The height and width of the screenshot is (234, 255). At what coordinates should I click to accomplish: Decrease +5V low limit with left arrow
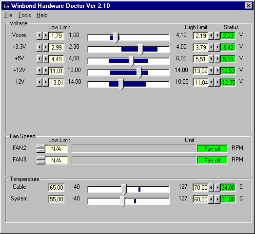pyautogui.click(x=39, y=59)
